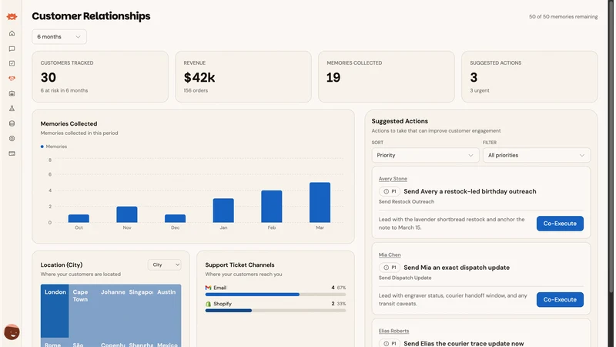The image size is (616, 347).
Task: Click the Gmail icon next to Email
Action: click(x=208, y=288)
